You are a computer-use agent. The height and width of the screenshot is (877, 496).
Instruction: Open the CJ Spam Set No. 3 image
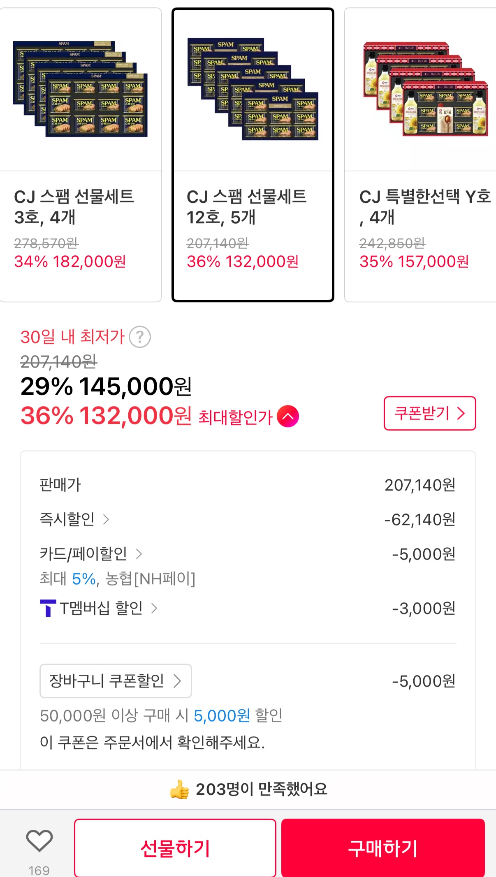tap(80, 89)
